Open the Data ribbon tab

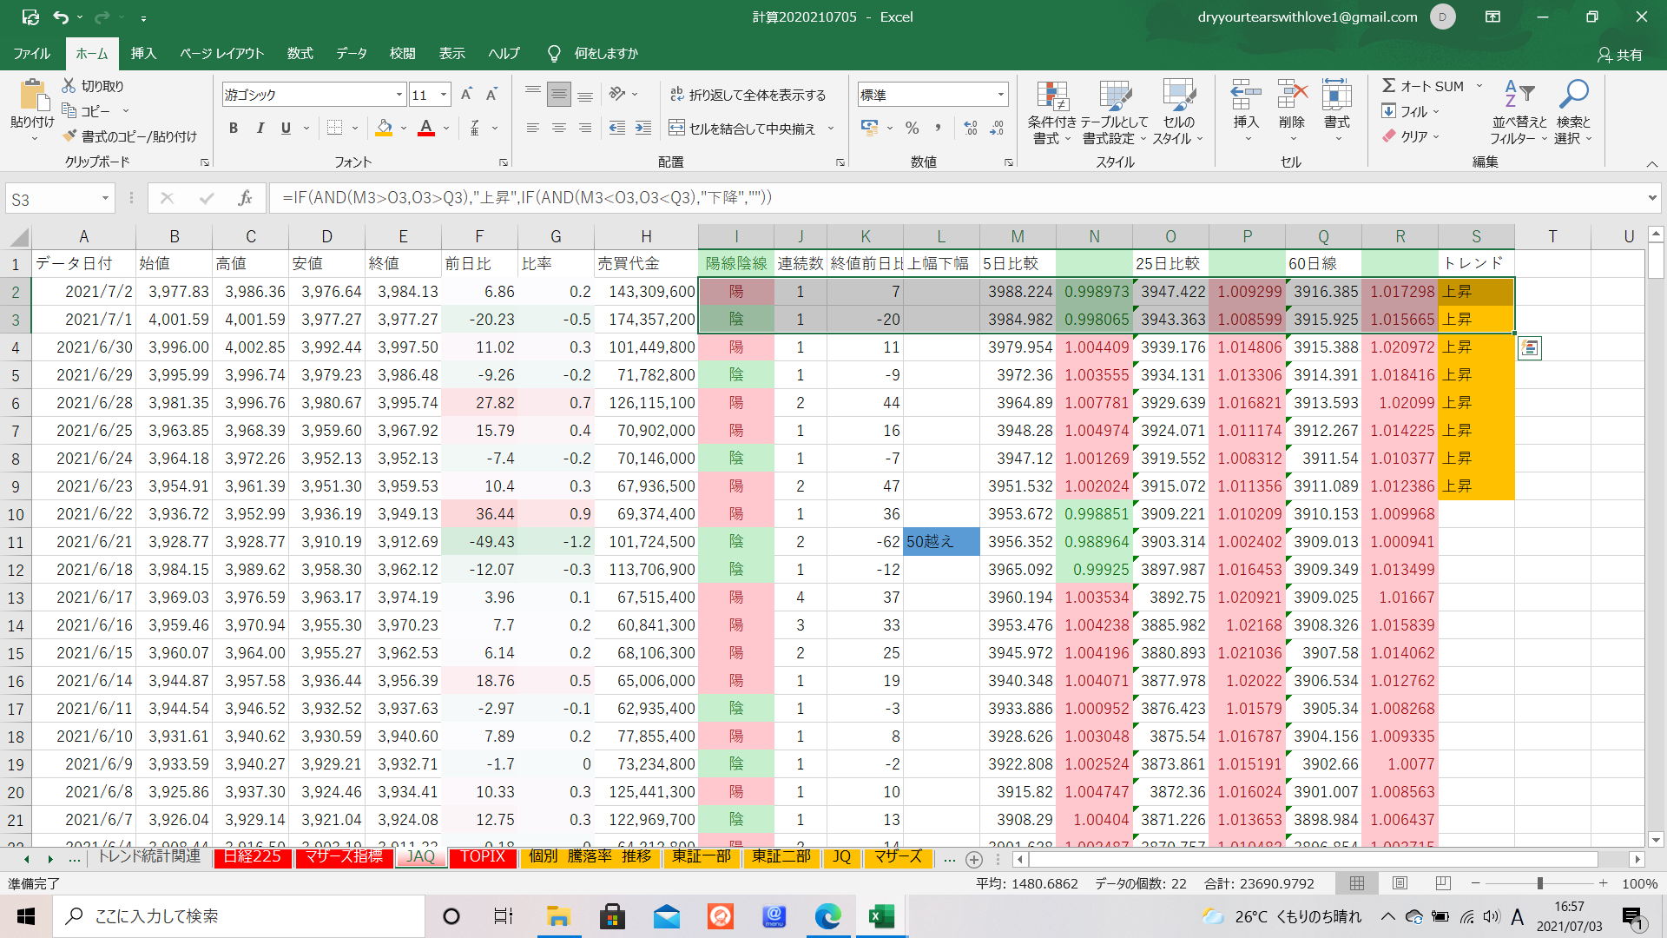[352, 53]
